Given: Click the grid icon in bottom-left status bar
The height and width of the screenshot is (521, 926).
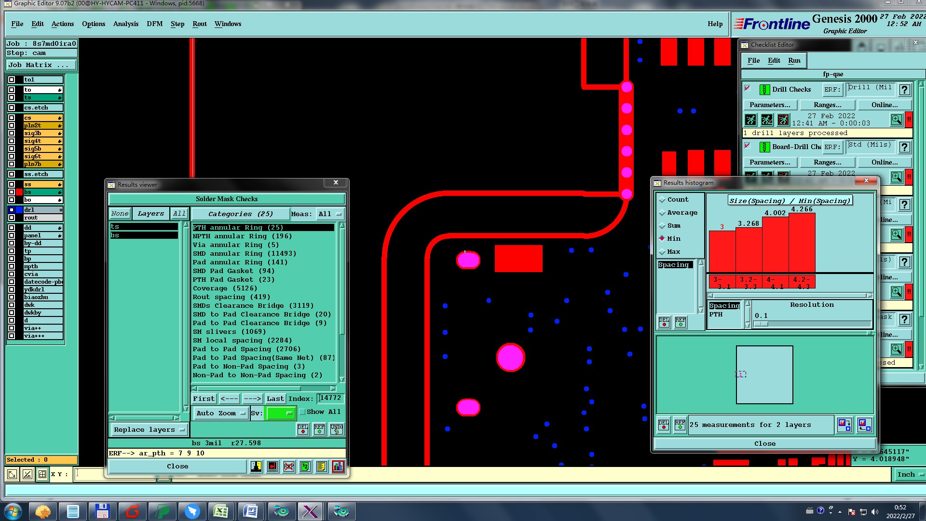Looking at the screenshot, I should [42, 474].
